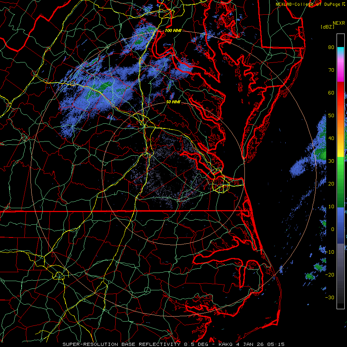Click the "[dBZ]" legend unit label
The height and width of the screenshot is (347, 347).
point(327,27)
